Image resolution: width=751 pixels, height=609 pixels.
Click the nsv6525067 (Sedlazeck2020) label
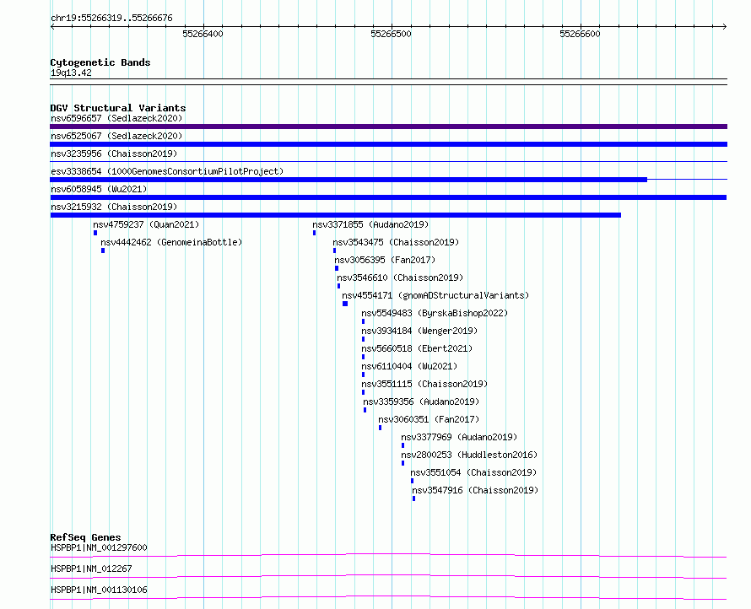(116, 136)
